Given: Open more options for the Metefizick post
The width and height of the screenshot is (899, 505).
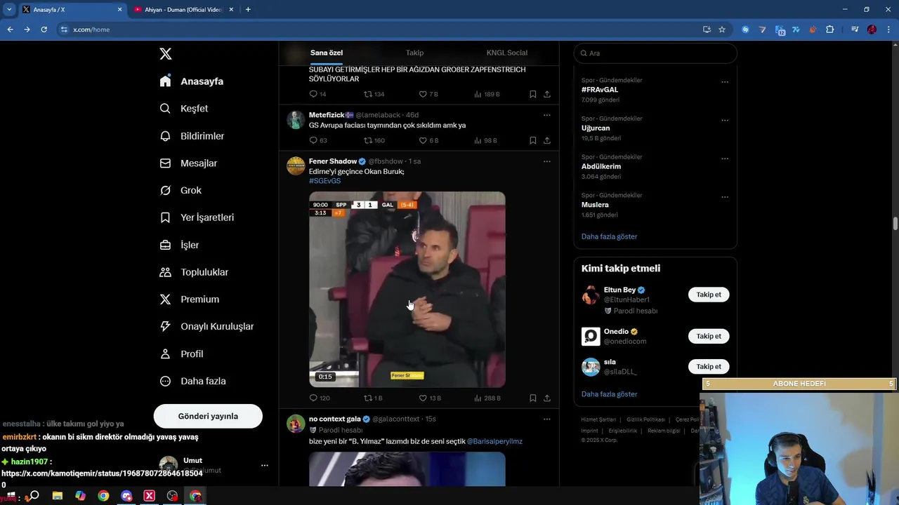Looking at the screenshot, I should pyautogui.click(x=546, y=115).
